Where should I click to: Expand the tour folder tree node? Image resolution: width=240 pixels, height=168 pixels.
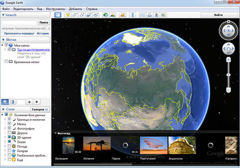[x=5, y=50]
